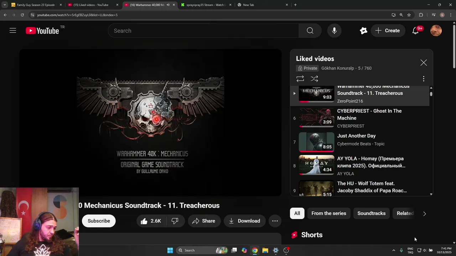Click the Cybermode Beats - Topic text
Screen dimensions: 456x256
[361, 144]
